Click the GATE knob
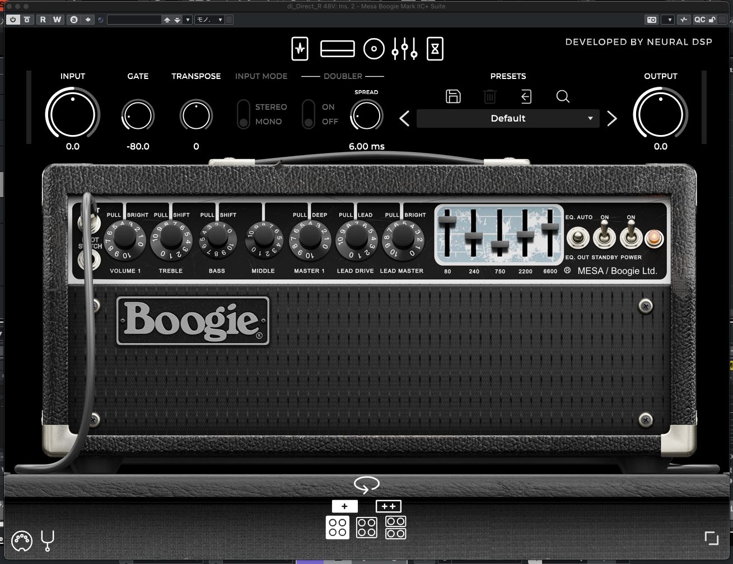Screen dimensions: 733x564 [138, 116]
